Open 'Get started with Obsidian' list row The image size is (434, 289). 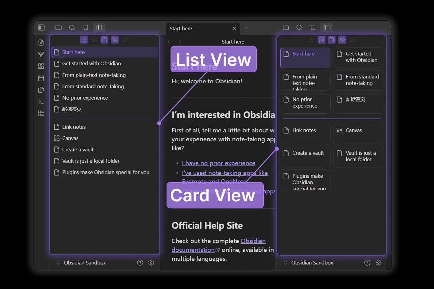click(x=105, y=63)
